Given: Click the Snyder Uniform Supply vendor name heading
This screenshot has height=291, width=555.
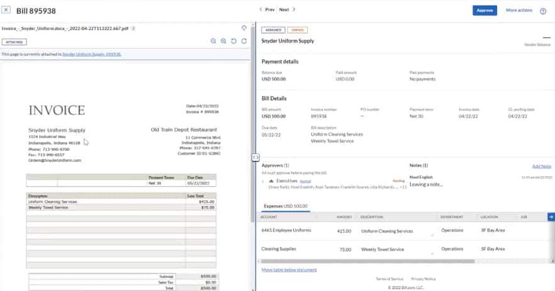Looking at the screenshot, I should coord(288,41).
